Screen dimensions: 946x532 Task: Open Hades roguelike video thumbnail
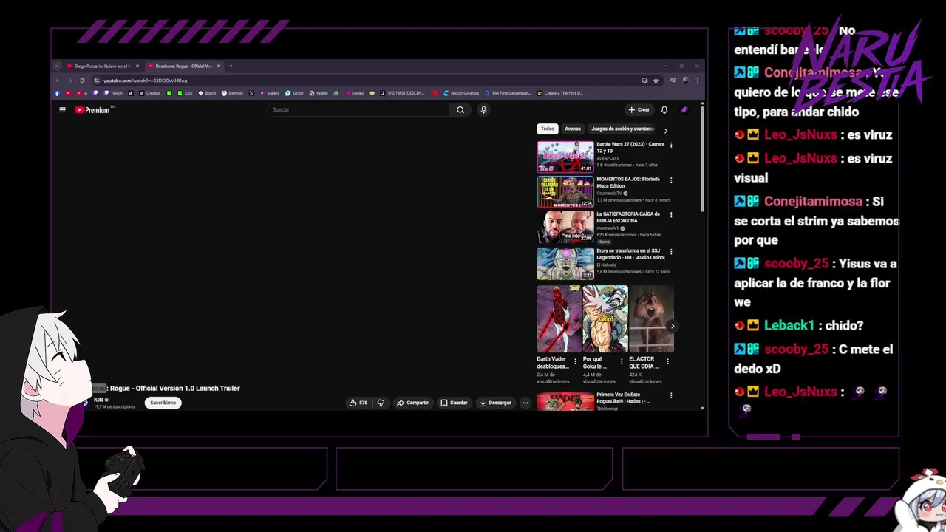565,401
